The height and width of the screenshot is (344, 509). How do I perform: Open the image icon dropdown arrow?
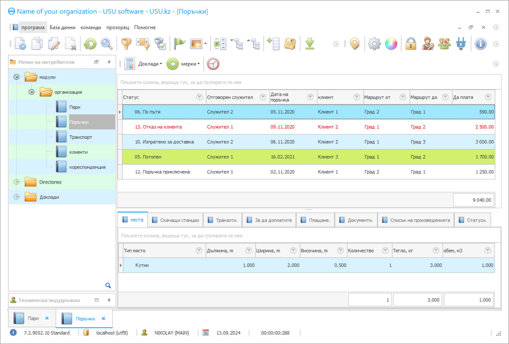tap(205, 44)
